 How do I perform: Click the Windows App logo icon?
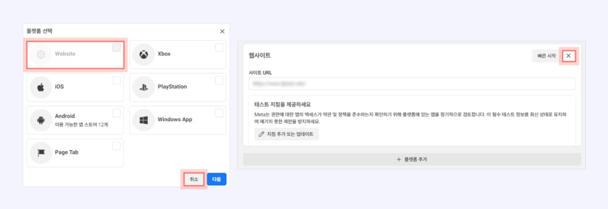coord(143,120)
